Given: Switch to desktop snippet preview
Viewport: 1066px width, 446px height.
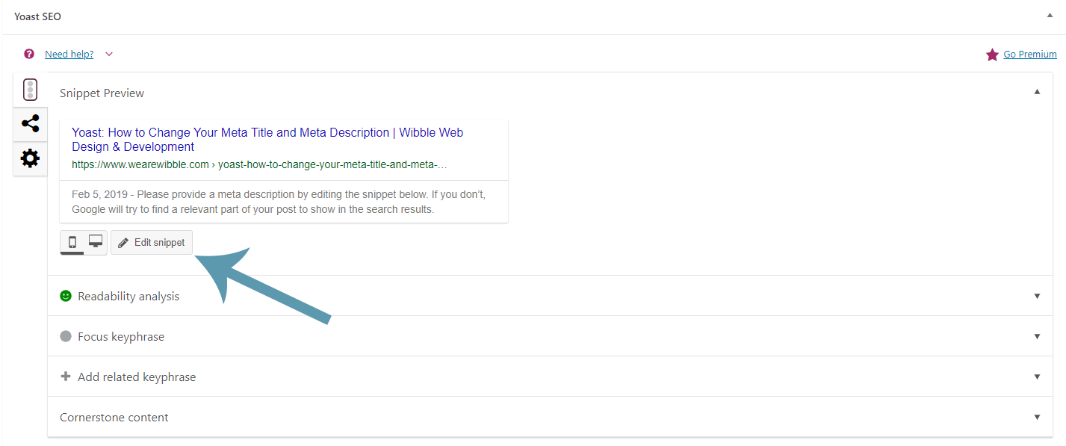Looking at the screenshot, I should tap(96, 242).
